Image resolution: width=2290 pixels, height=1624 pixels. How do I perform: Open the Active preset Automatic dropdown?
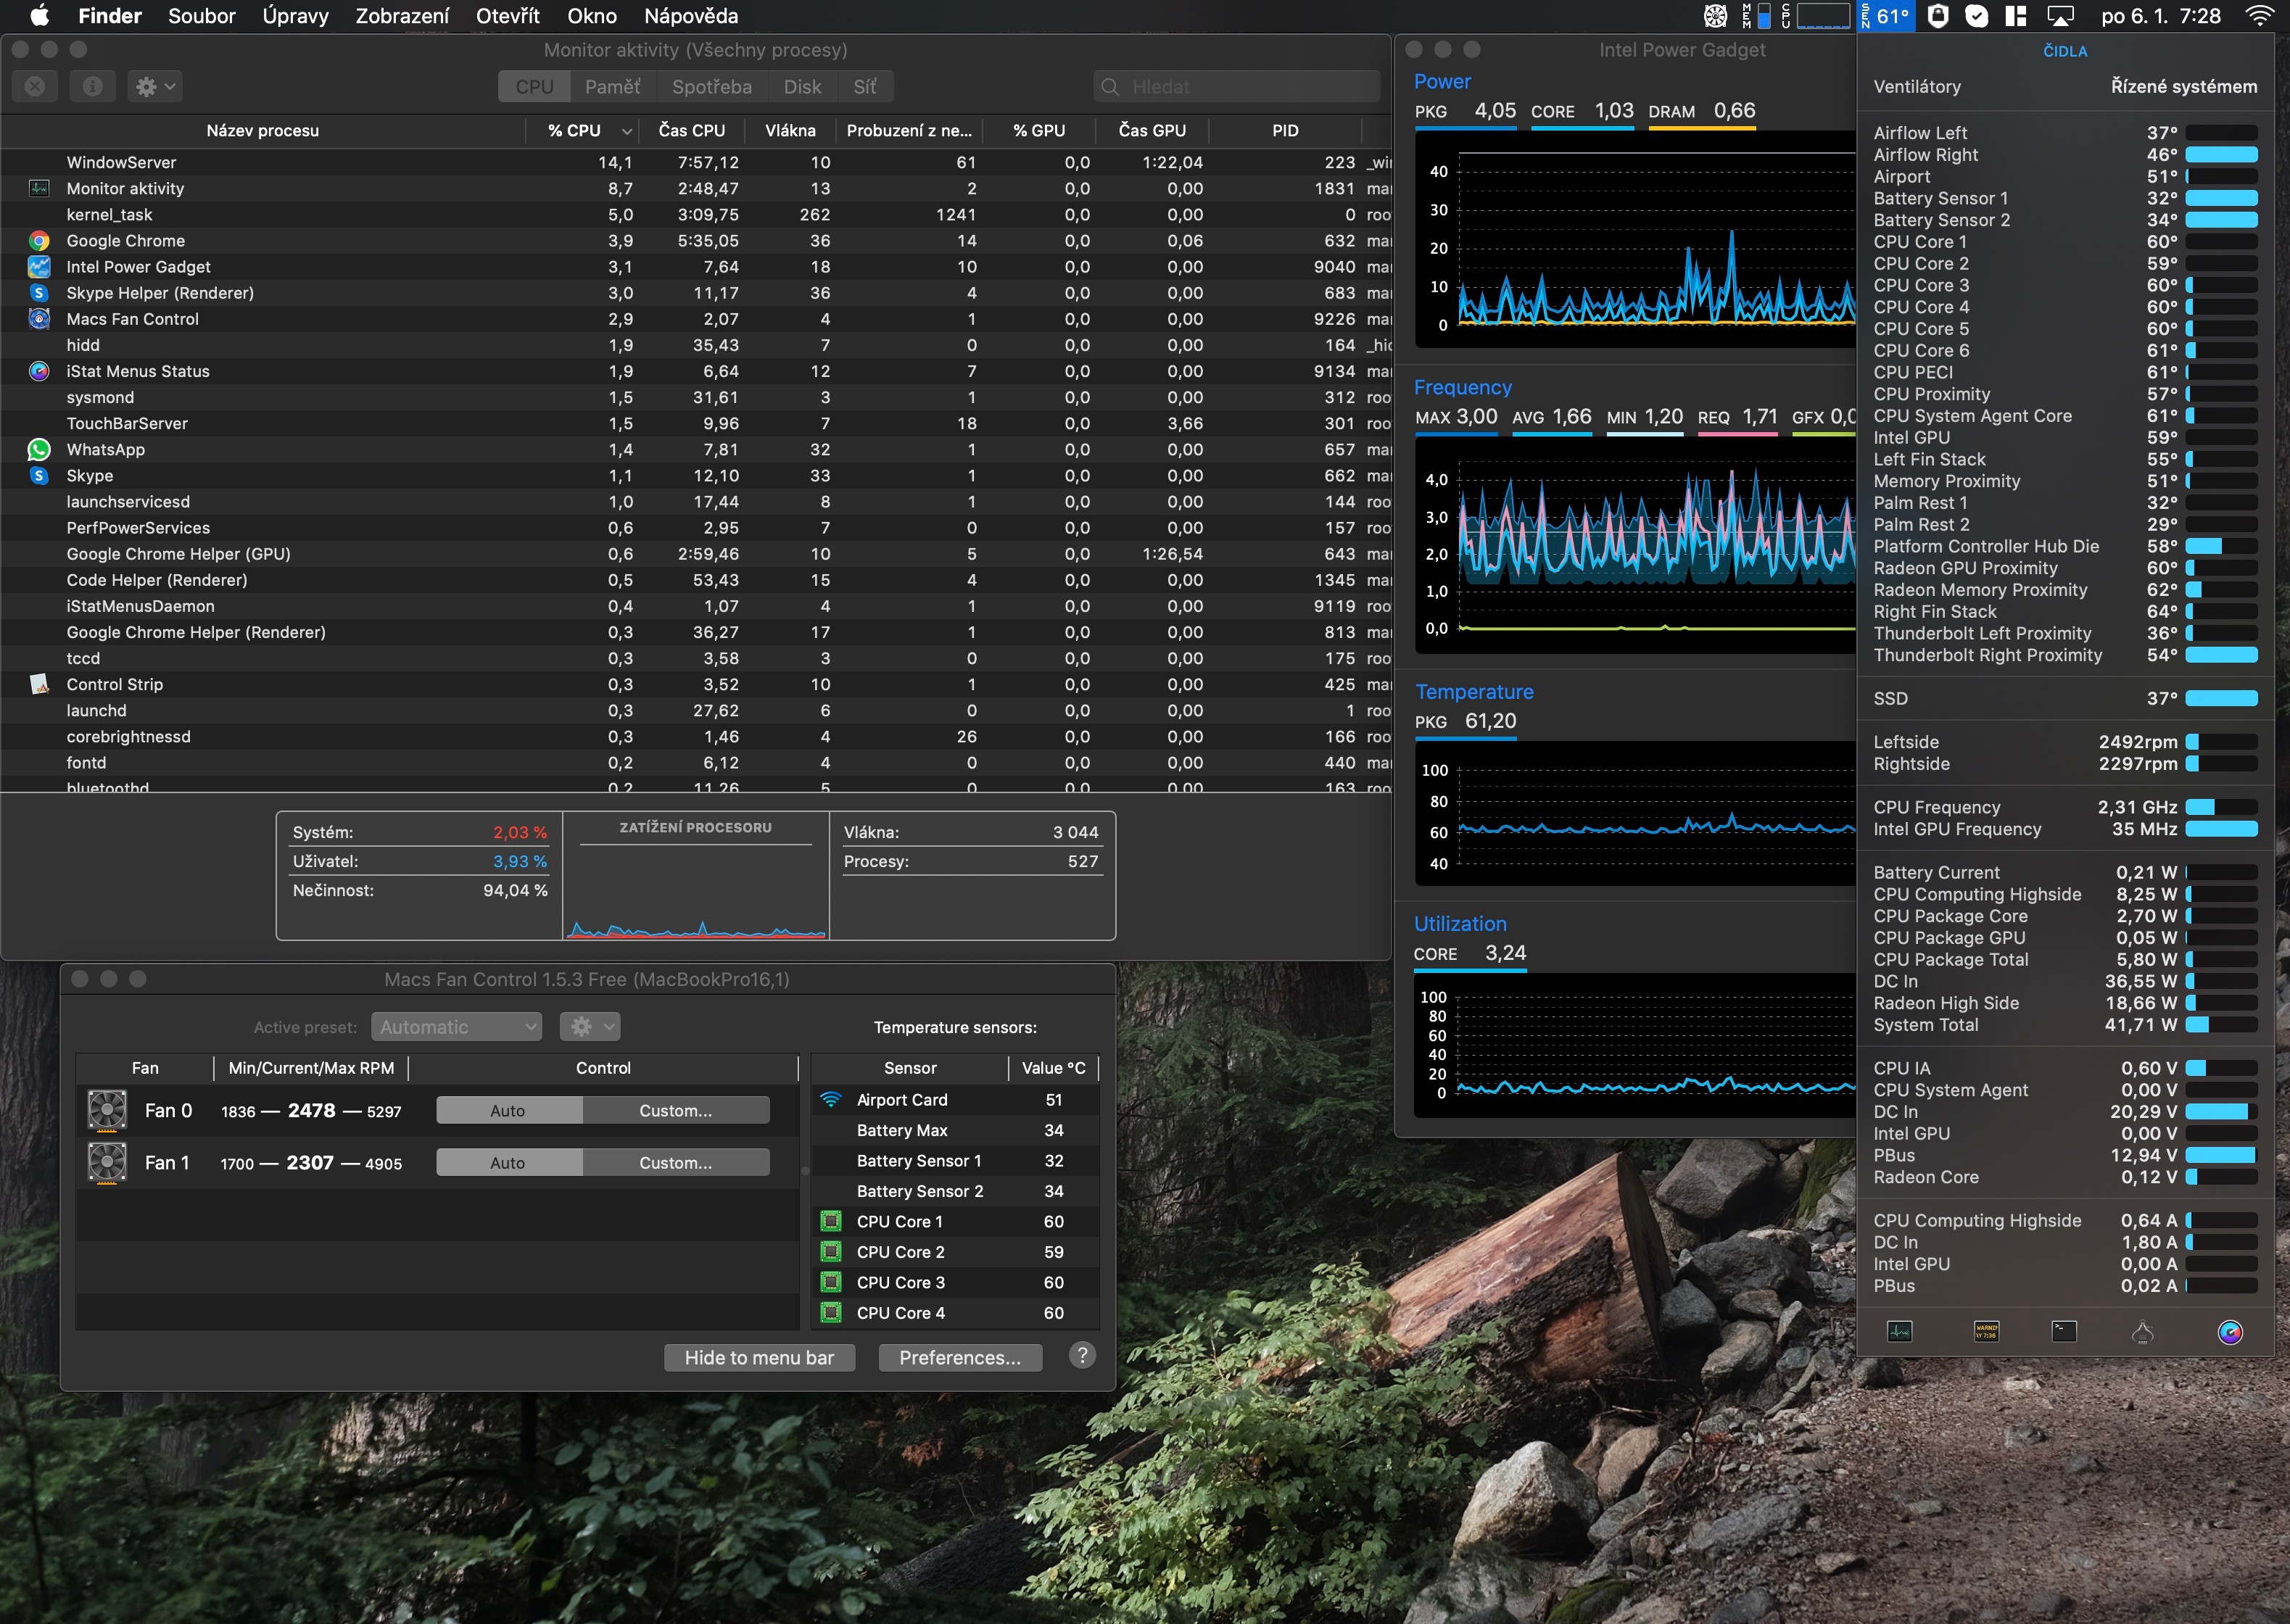tap(456, 1027)
